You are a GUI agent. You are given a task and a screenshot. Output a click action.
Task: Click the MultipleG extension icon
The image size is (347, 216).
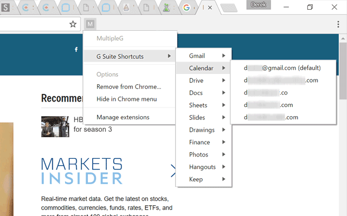(x=90, y=24)
